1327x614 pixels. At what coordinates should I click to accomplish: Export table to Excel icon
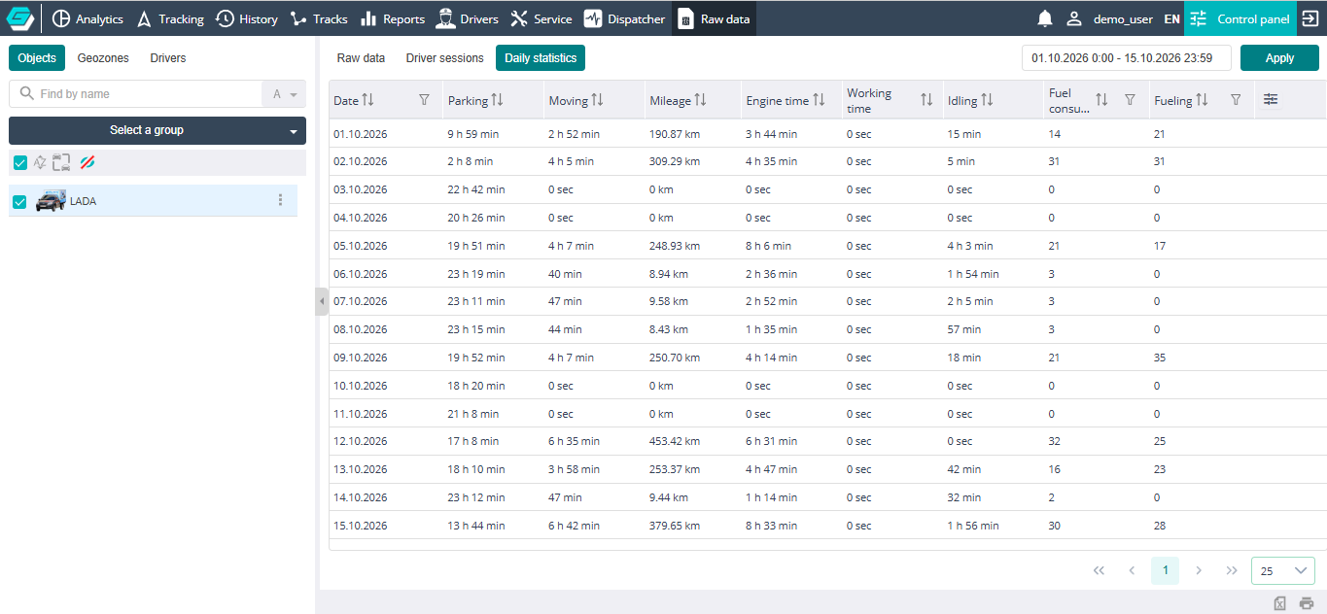click(1280, 602)
